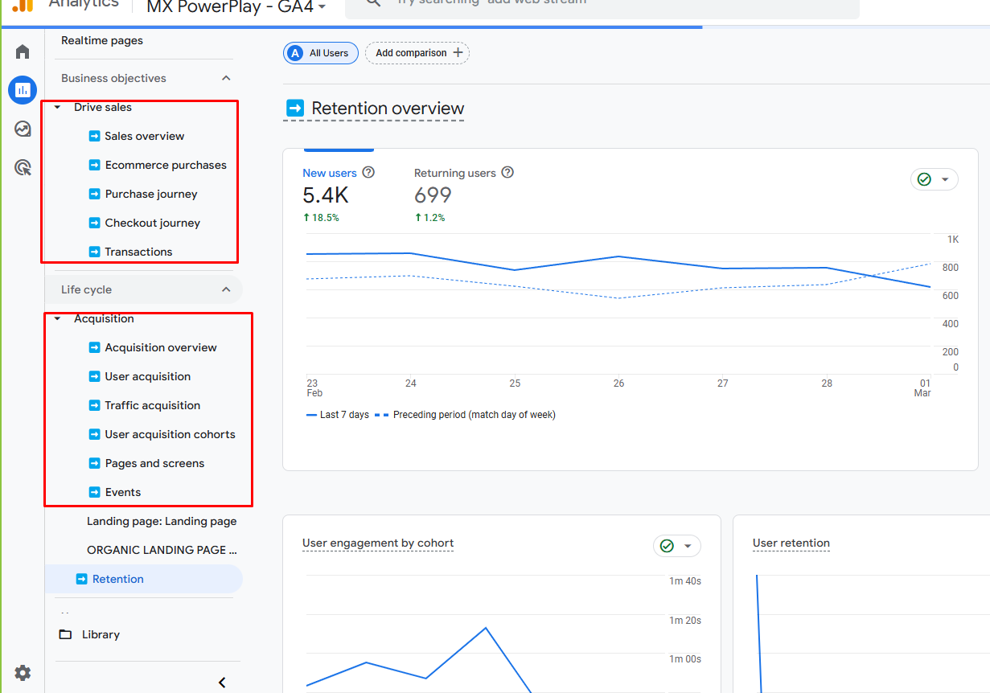Click the arrow icon next to Traffic acquisition
990x693 pixels.
click(94, 405)
